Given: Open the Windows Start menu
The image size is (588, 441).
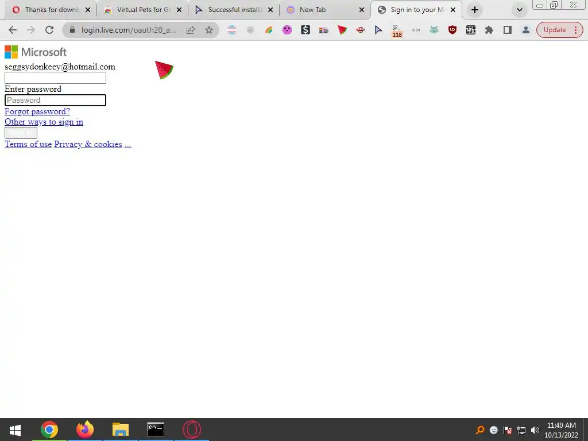Looking at the screenshot, I should [x=15, y=430].
